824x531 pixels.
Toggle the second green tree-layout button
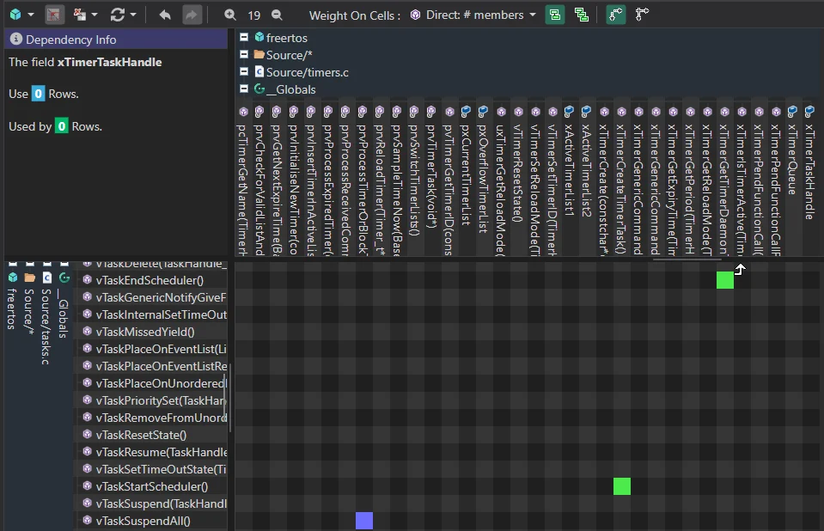(x=581, y=15)
